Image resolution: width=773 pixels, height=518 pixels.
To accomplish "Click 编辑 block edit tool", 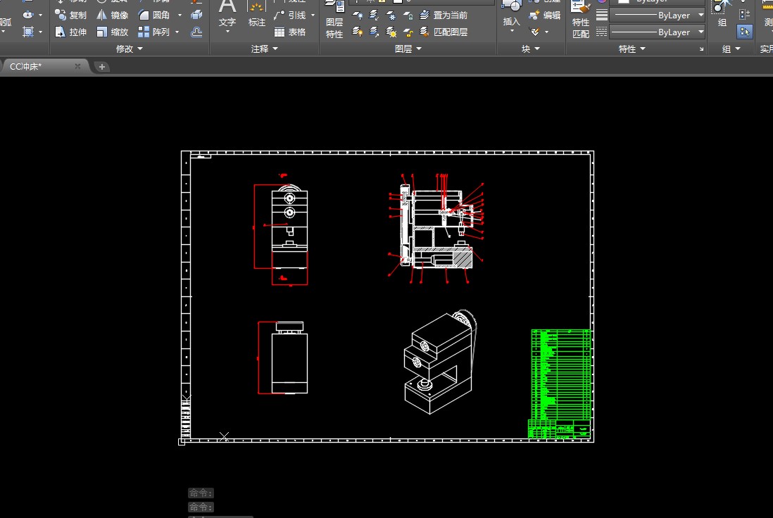I will (544, 15).
